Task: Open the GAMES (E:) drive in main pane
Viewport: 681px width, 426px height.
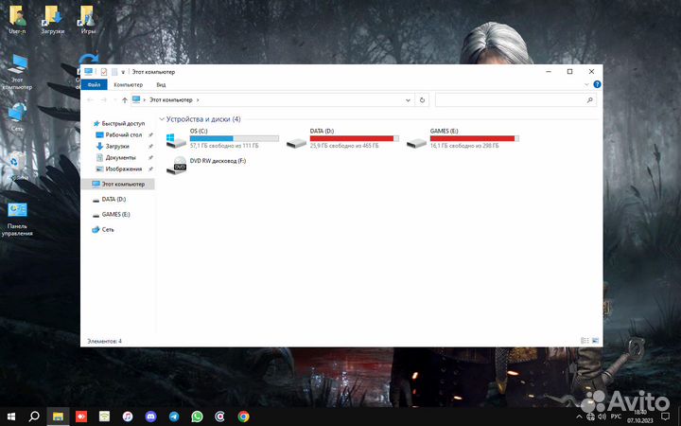Action: [x=417, y=139]
